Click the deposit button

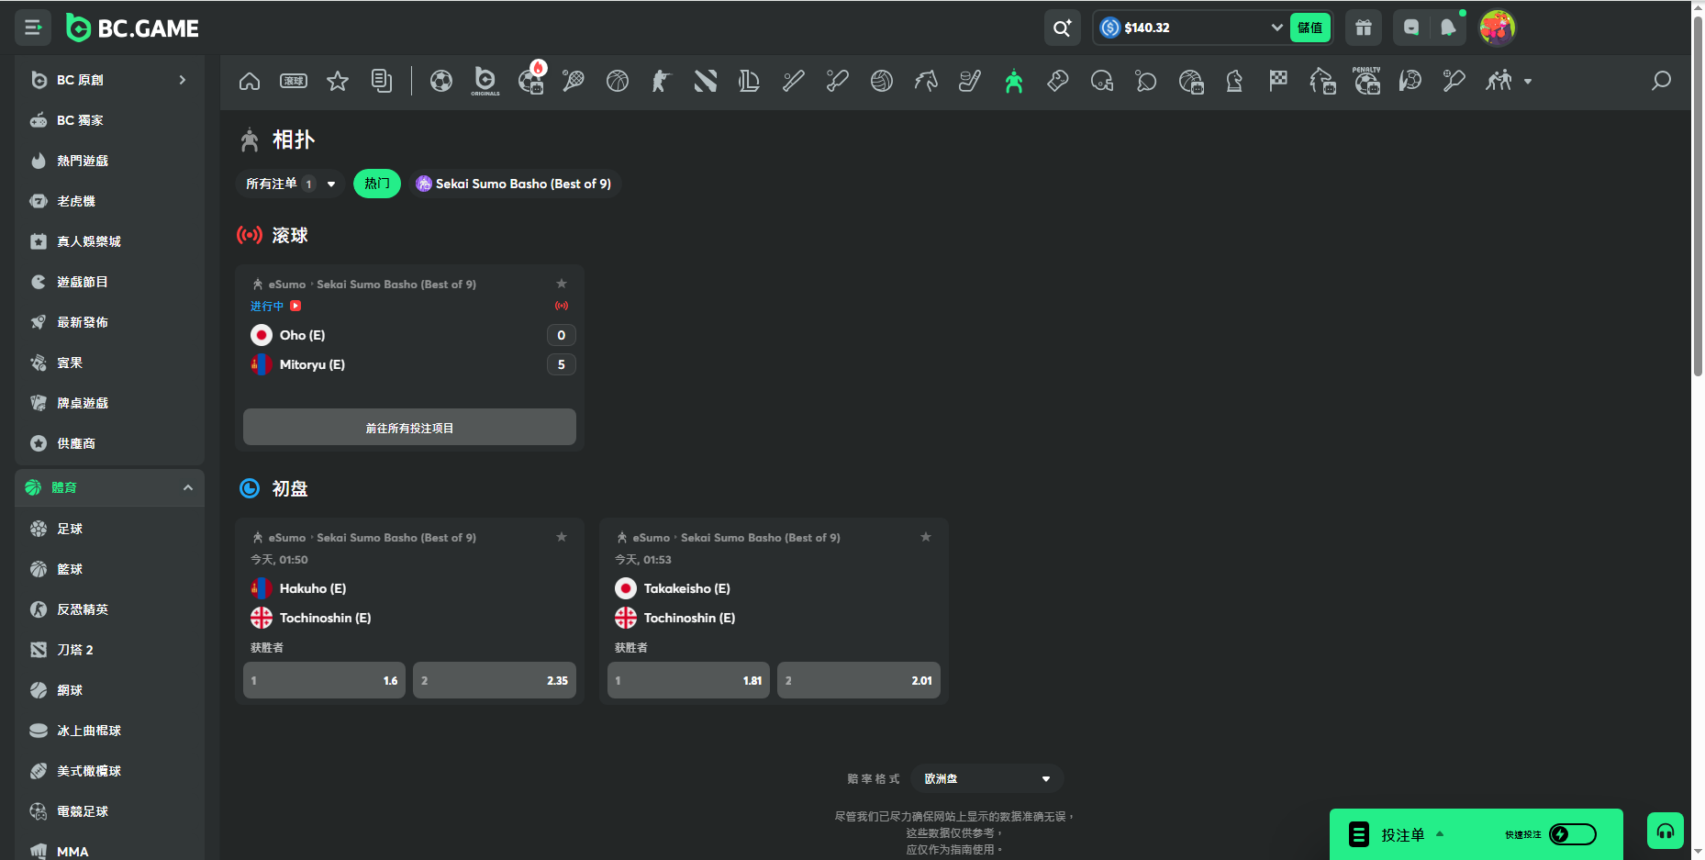click(1310, 28)
